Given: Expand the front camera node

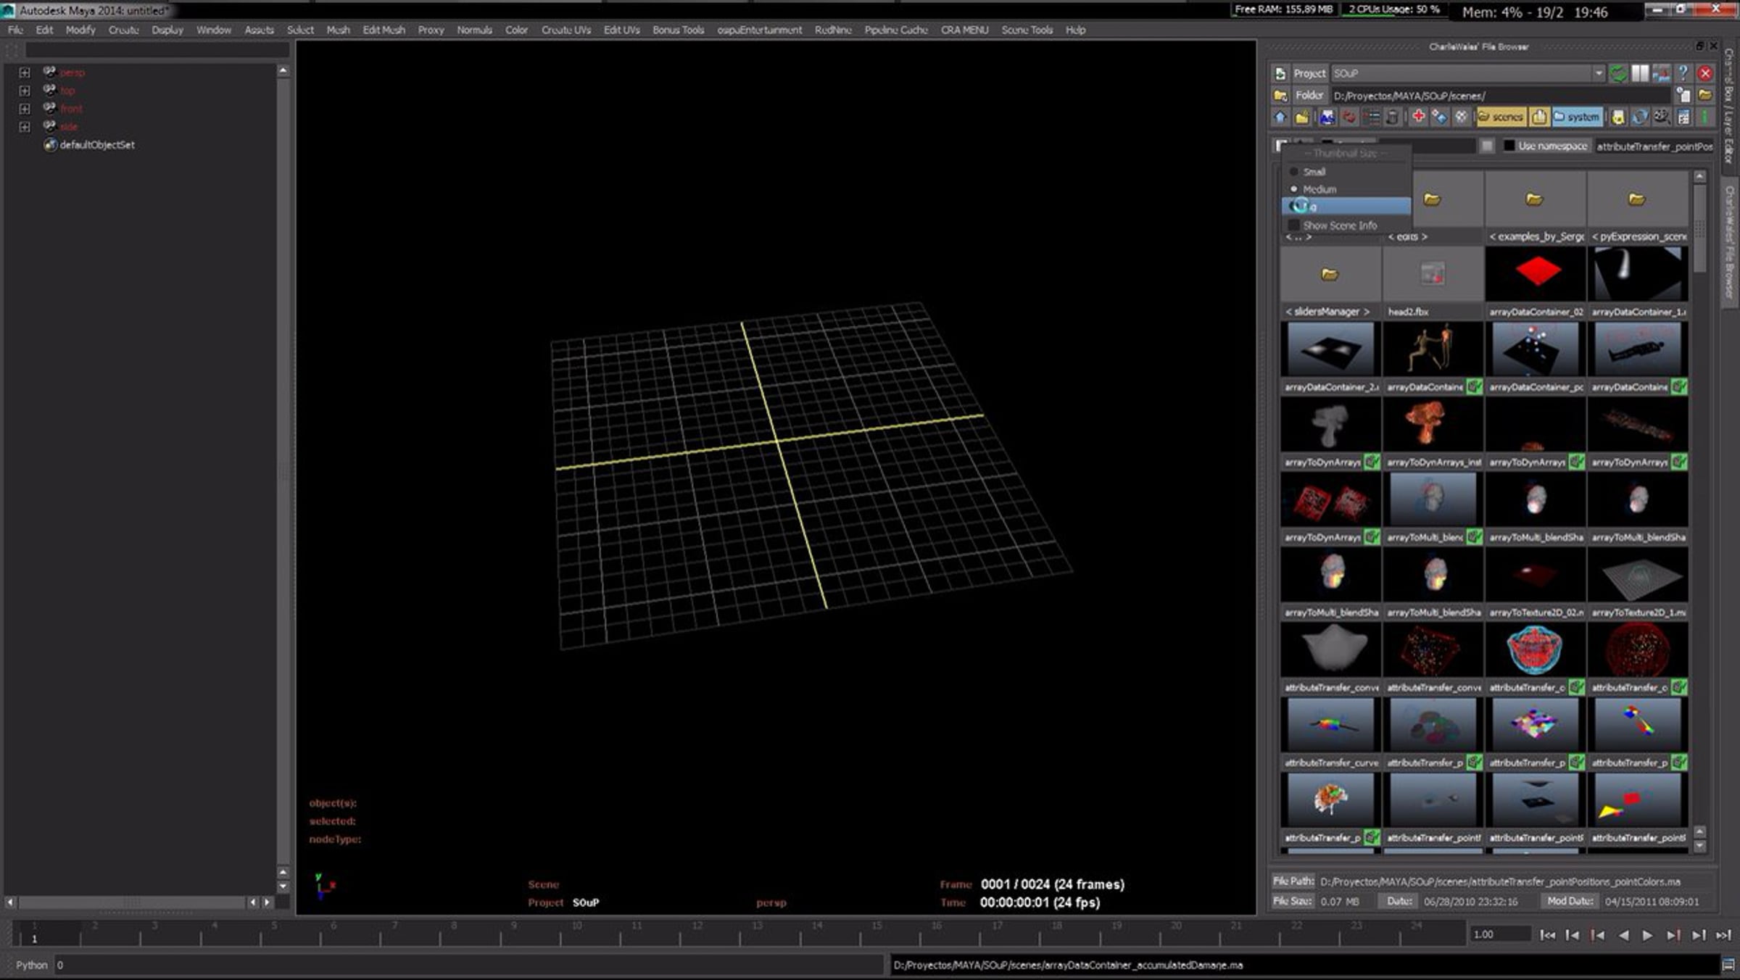Looking at the screenshot, I should [25, 109].
